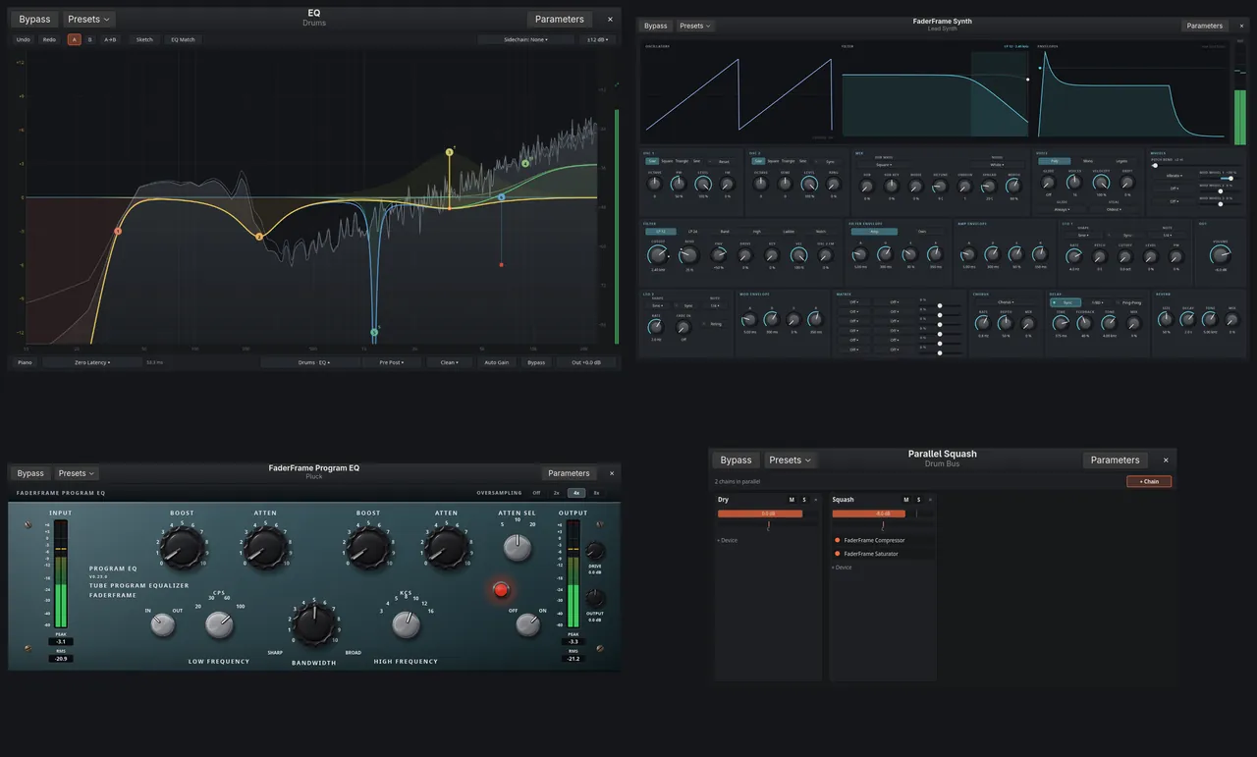Viewport: 1257px width, 757px height.
Task: Open the Clean dropdown in EQ
Action: (x=449, y=362)
